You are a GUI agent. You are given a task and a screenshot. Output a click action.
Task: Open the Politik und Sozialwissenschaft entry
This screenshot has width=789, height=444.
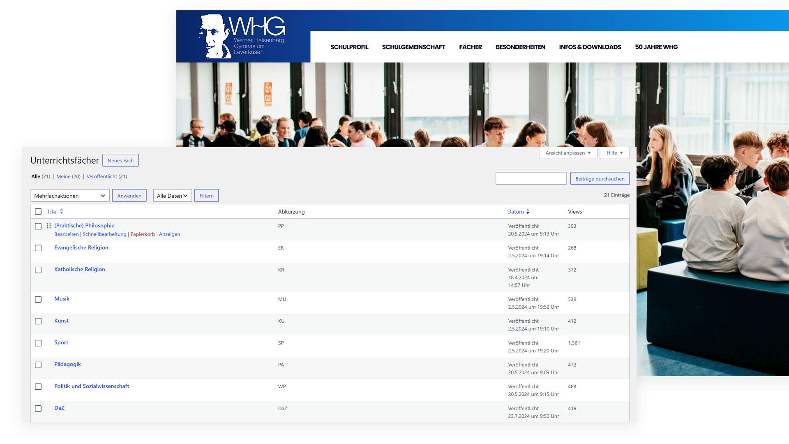coord(92,386)
